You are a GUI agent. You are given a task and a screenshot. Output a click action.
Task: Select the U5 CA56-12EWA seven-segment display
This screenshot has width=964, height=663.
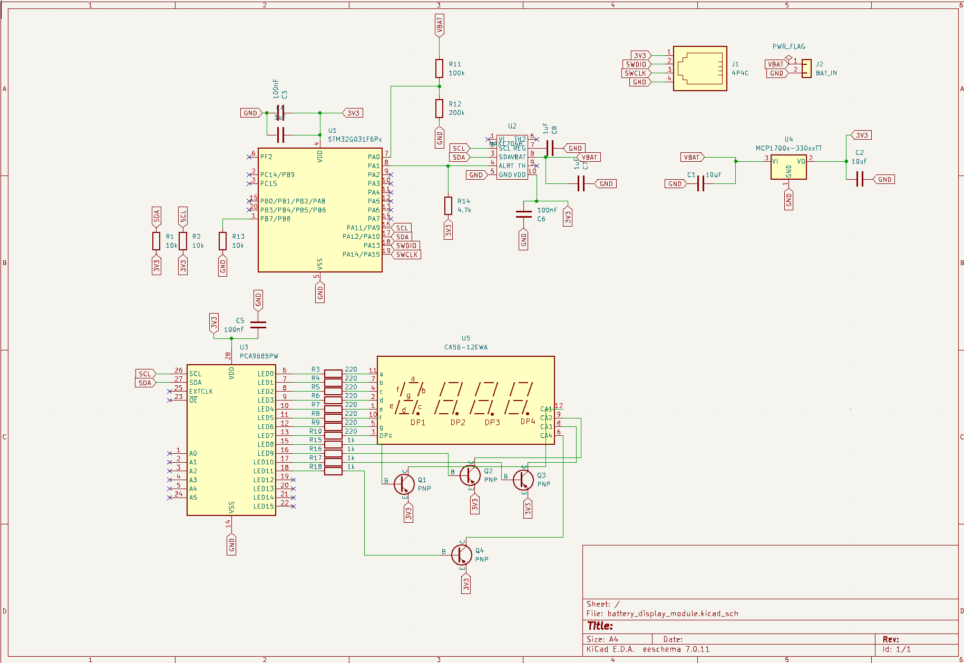465,401
